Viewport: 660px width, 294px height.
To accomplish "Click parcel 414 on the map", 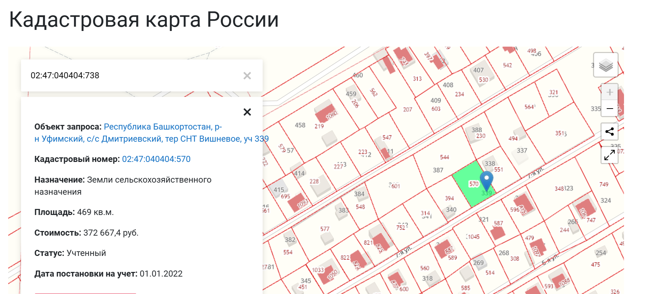I will [x=299, y=173].
